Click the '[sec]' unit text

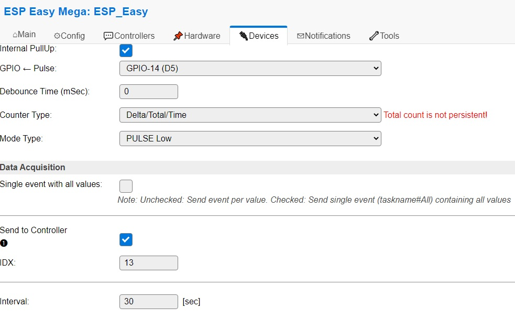click(191, 302)
